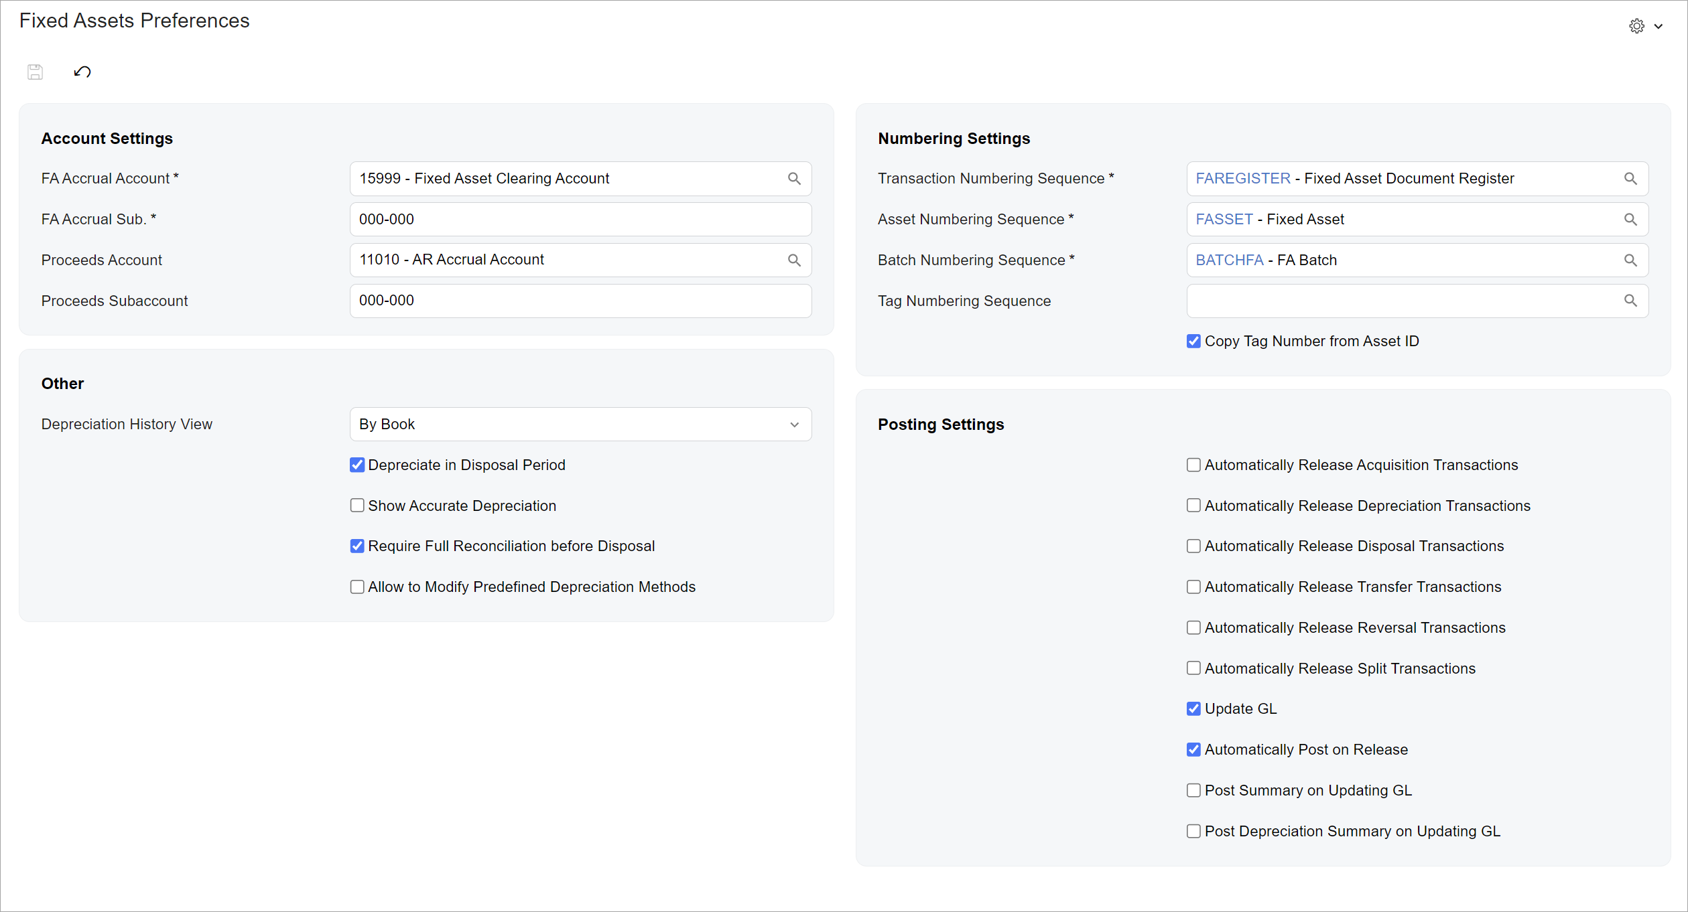The image size is (1688, 912).
Task: Open the gear settings menu icon
Action: tap(1636, 26)
